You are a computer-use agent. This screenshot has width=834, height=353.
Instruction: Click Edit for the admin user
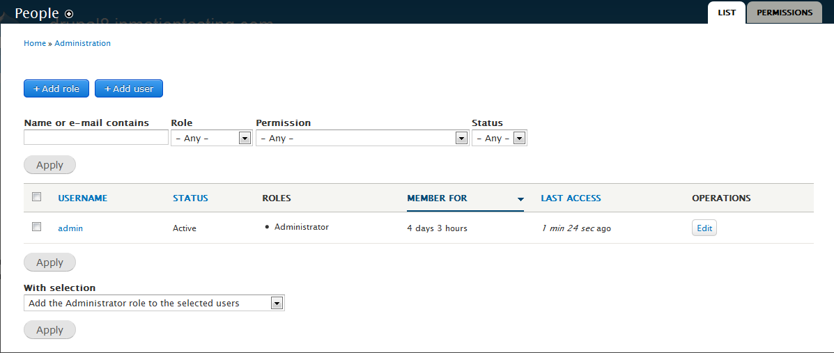704,228
